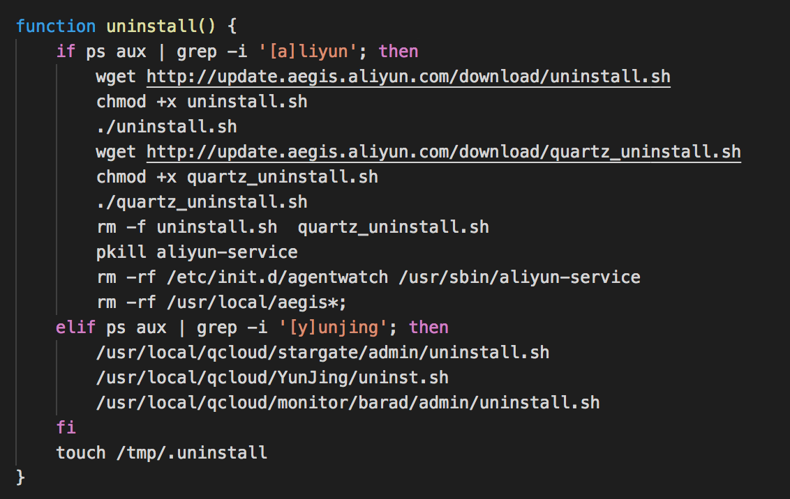Click the closing brace '}' line
The image size is (790, 499).
20,477
